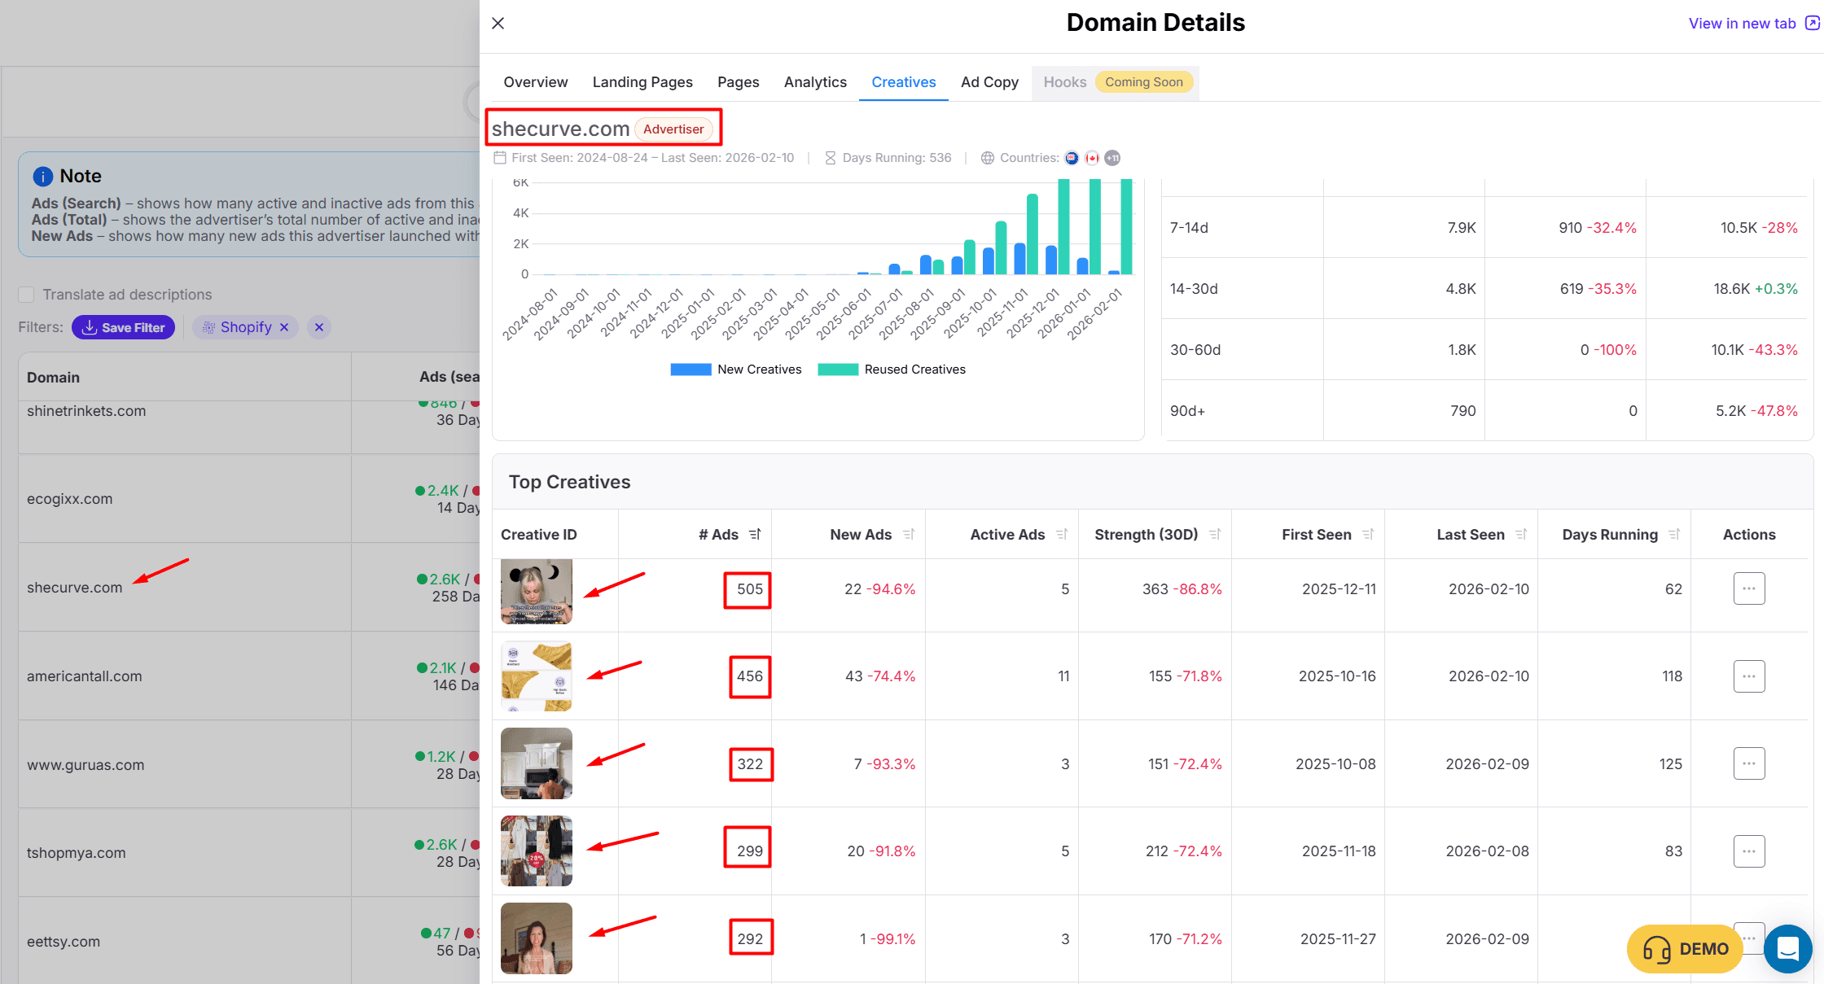This screenshot has height=984, width=1824.
Task: Switch to the Ad Copy tab
Action: click(989, 82)
